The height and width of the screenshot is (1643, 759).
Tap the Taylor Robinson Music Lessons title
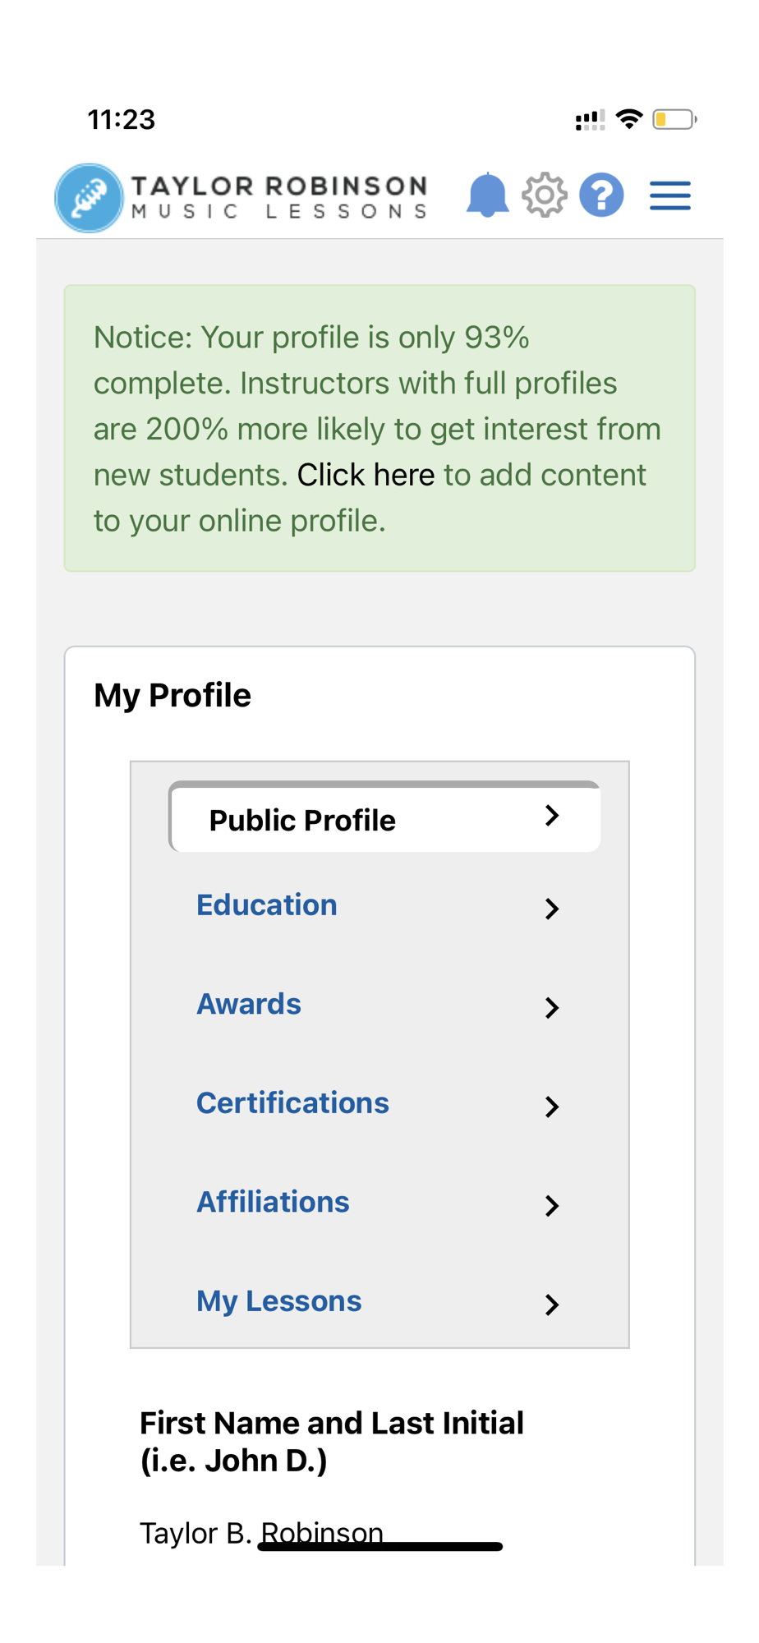click(x=279, y=197)
